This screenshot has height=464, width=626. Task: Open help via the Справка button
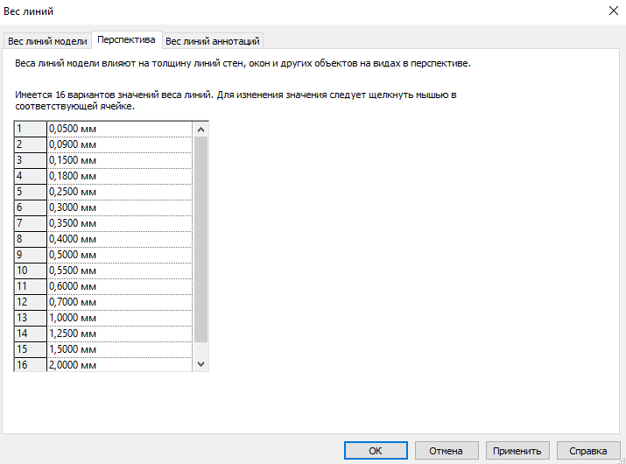pos(587,451)
